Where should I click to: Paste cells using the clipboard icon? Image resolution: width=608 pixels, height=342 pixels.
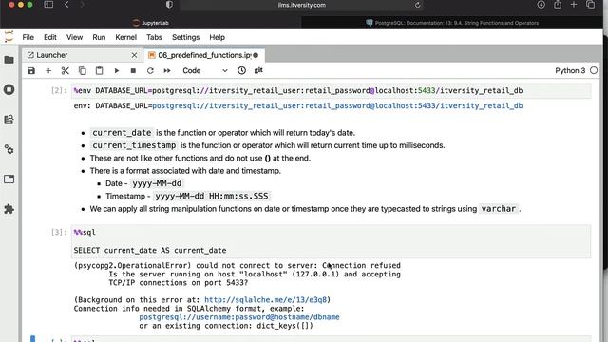point(99,70)
